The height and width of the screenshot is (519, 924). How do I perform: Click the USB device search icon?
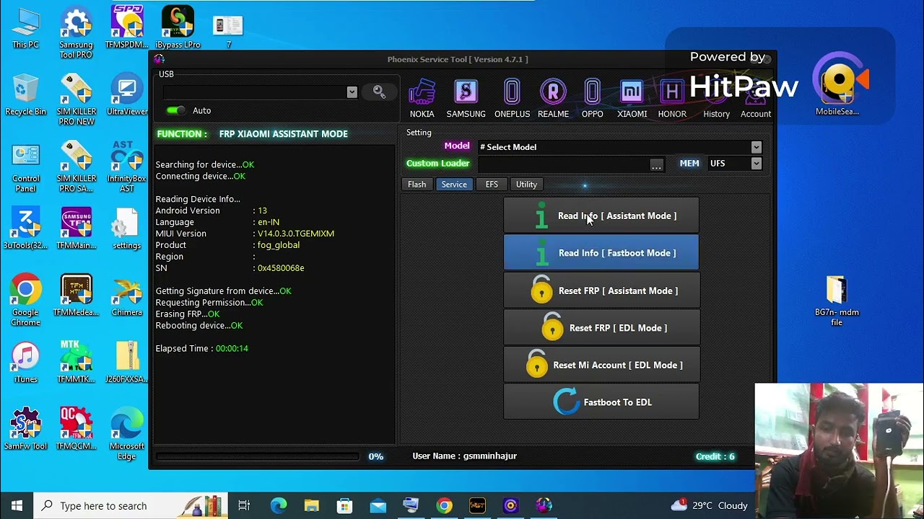point(379,92)
